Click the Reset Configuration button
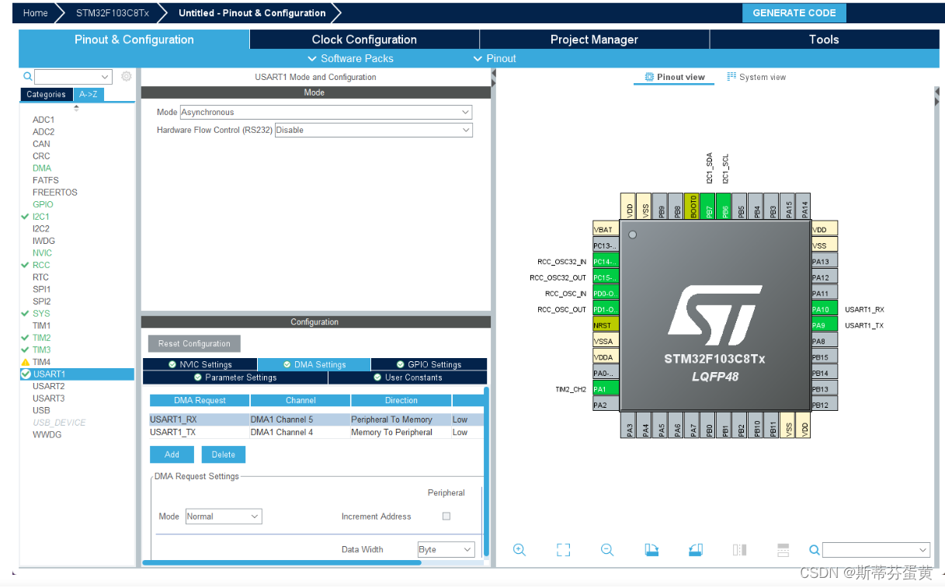The height and width of the screenshot is (588, 945). [x=194, y=343]
